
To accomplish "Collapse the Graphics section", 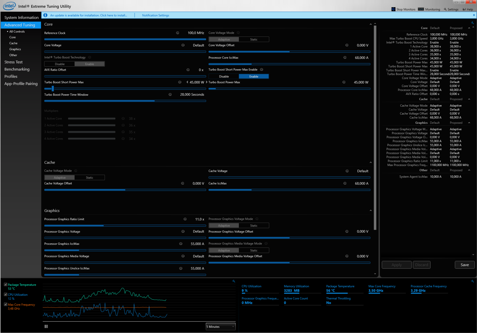I will point(371,211).
